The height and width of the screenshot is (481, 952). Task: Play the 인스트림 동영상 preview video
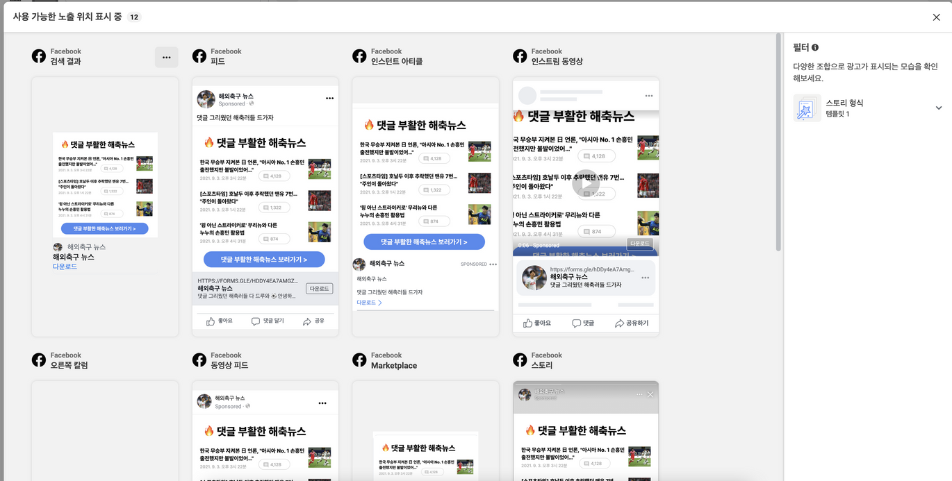coord(585,183)
